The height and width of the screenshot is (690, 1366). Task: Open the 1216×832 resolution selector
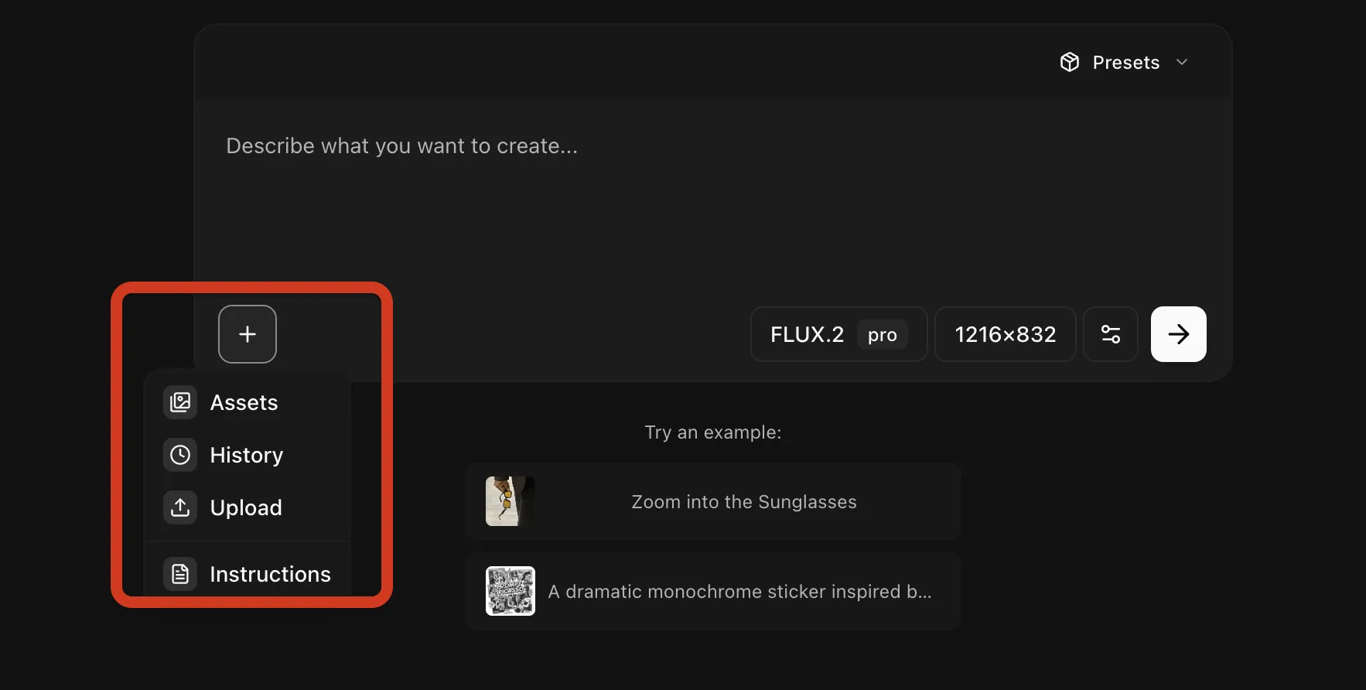pyautogui.click(x=1005, y=334)
